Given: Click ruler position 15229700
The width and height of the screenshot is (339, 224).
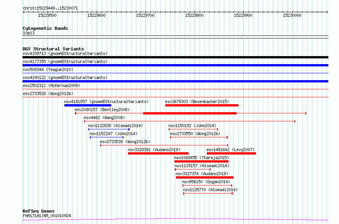Looking at the screenshot, I should point(146,15).
